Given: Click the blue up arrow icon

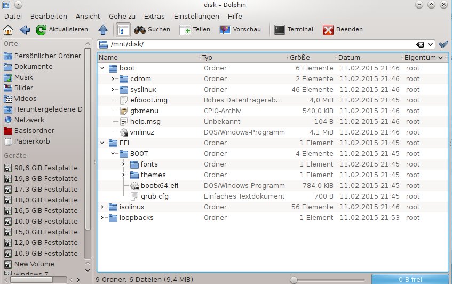Looking at the screenshot, I should click(x=104, y=29).
